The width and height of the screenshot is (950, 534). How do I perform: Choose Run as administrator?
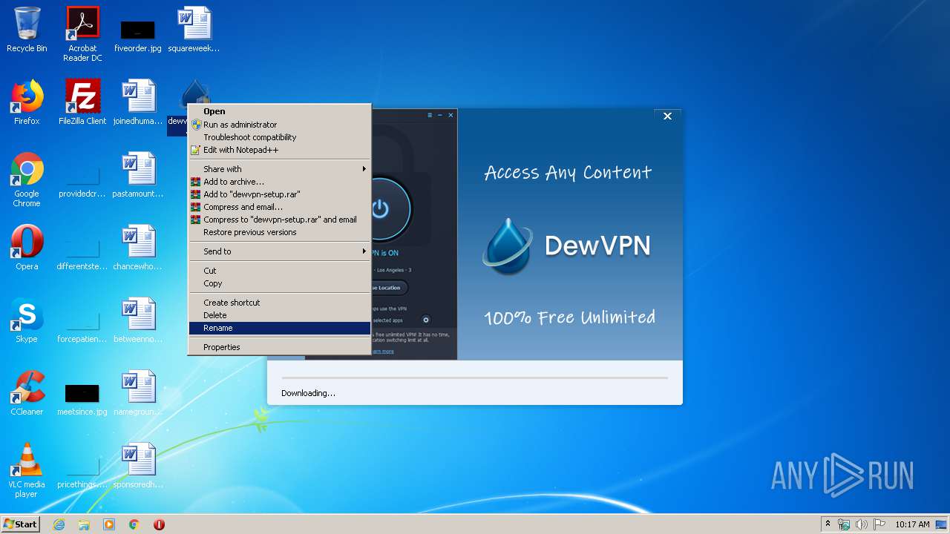tap(280, 125)
